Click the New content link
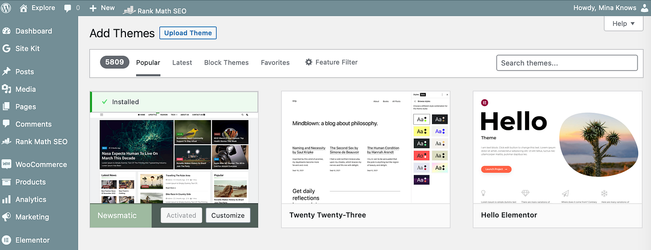Image resolution: width=651 pixels, height=250 pixels. [x=108, y=8]
